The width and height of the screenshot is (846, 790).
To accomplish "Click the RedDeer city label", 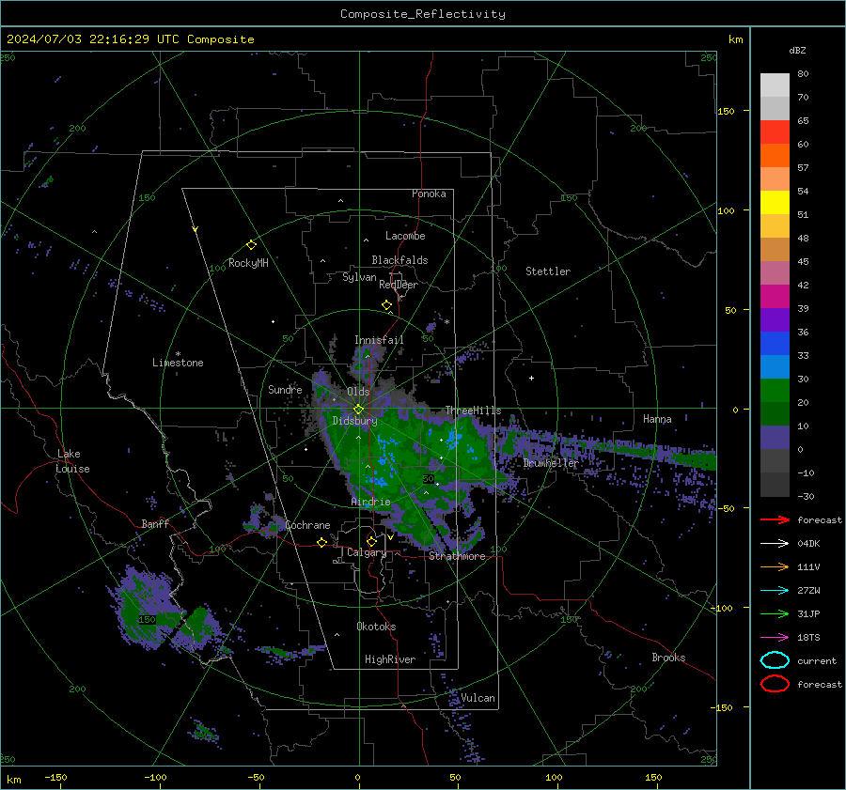I will 399,285.
